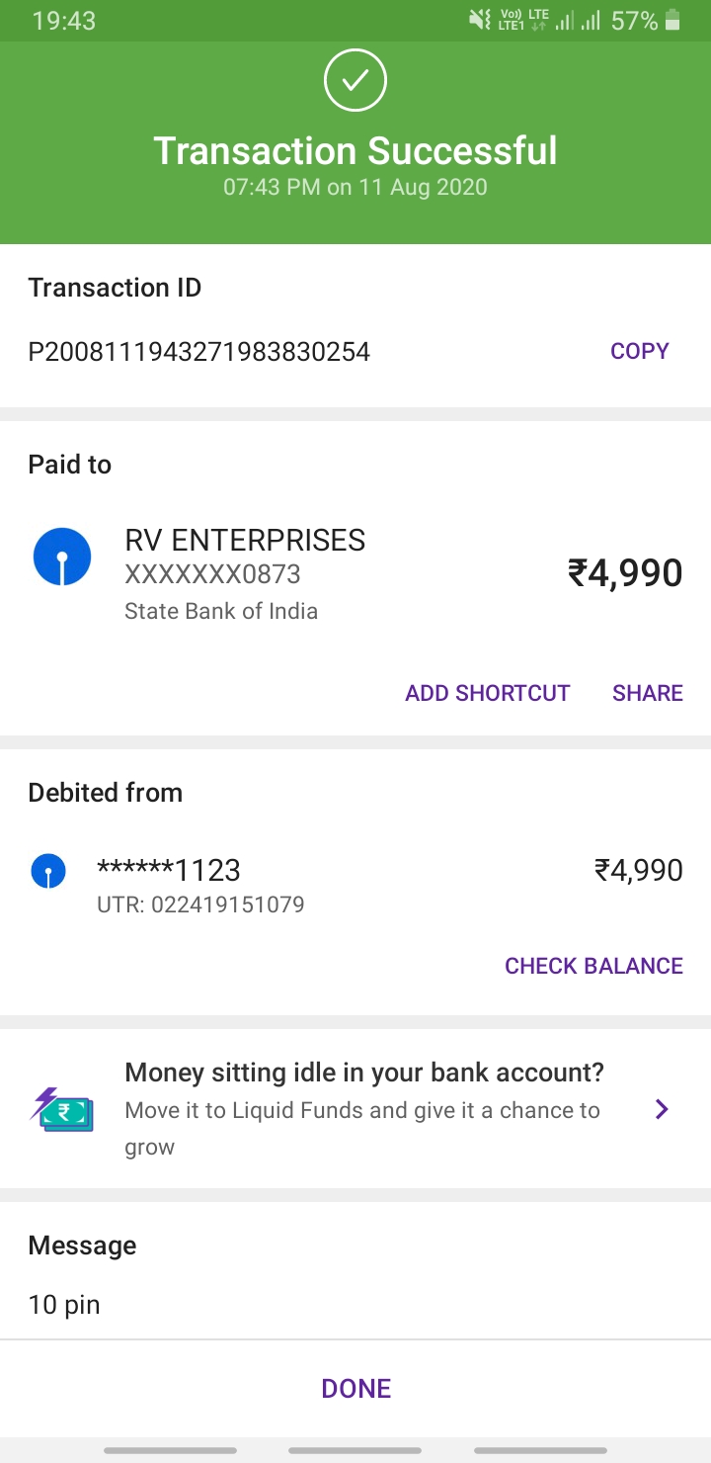
Task: Open the idle money Liquid Funds banner
Action: click(363, 1109)
